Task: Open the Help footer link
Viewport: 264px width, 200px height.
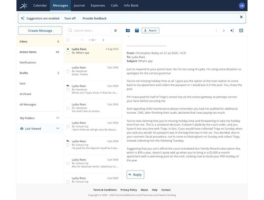Action: pos(155,190)
